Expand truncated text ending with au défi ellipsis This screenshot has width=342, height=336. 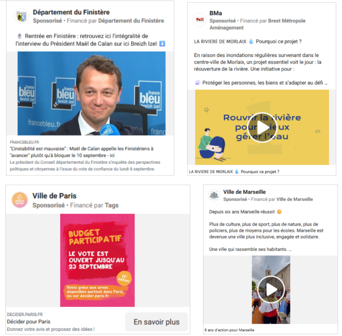(x=326, y=83)
